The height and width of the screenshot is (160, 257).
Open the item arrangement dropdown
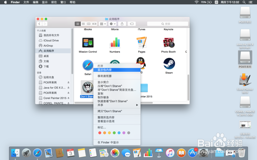pos(103,24)
